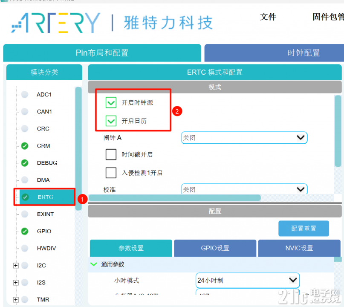The height and width of the screenshot is (307, 344).
Task: Click the DMA status circle icon
Action: tap(25, 180)
